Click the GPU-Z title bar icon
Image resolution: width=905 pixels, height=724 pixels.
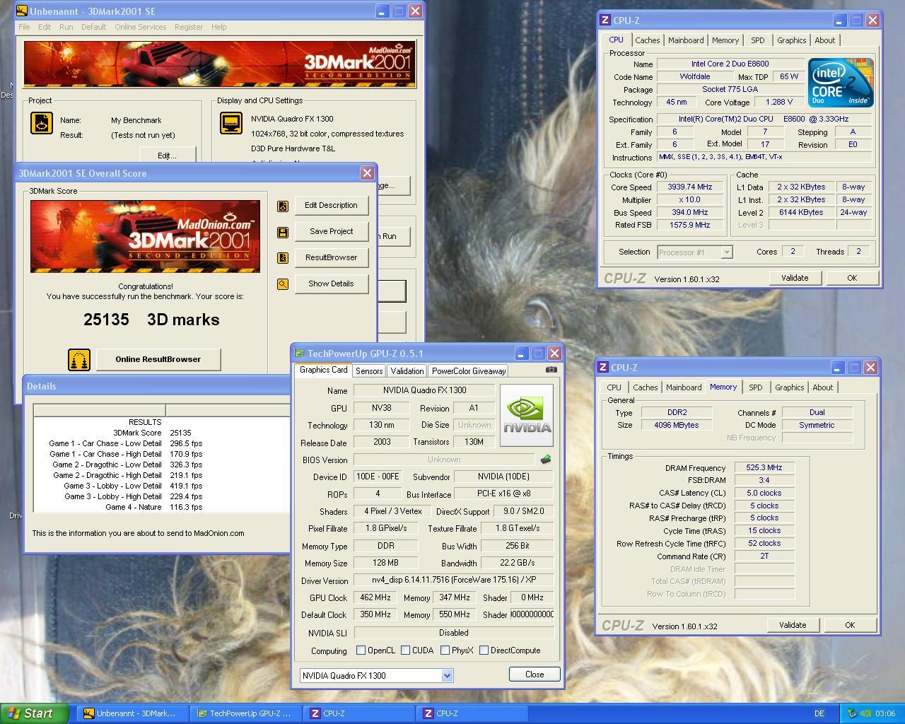300,354
